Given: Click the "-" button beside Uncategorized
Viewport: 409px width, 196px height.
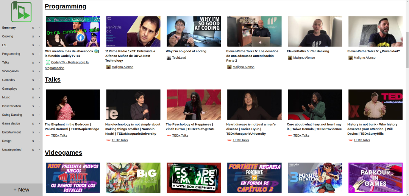Looking at the screenshot, I should (x=39, y=149).
